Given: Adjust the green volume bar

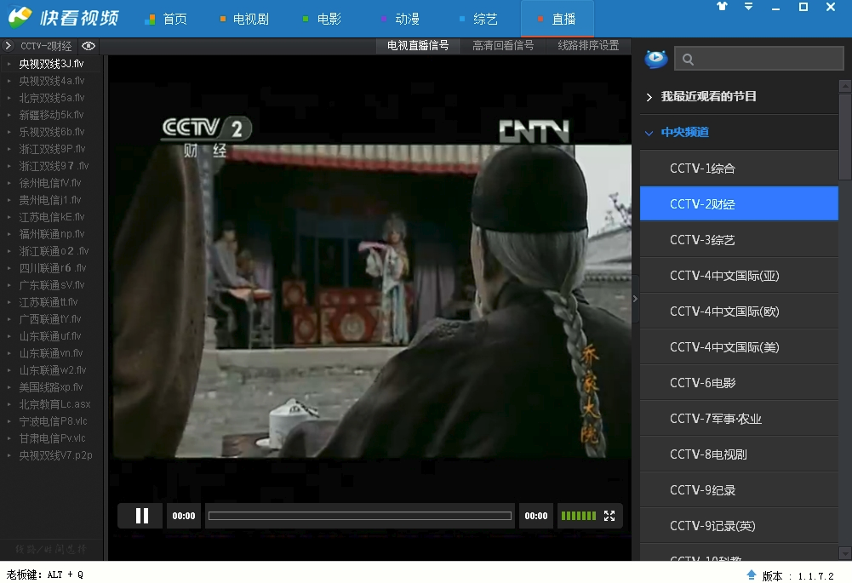Looking at the screenshot, I should click(579, 516).
